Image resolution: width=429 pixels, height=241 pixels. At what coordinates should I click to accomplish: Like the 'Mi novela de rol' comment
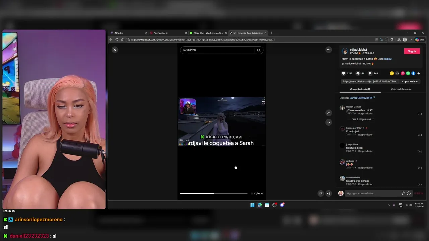coord(419,151)
